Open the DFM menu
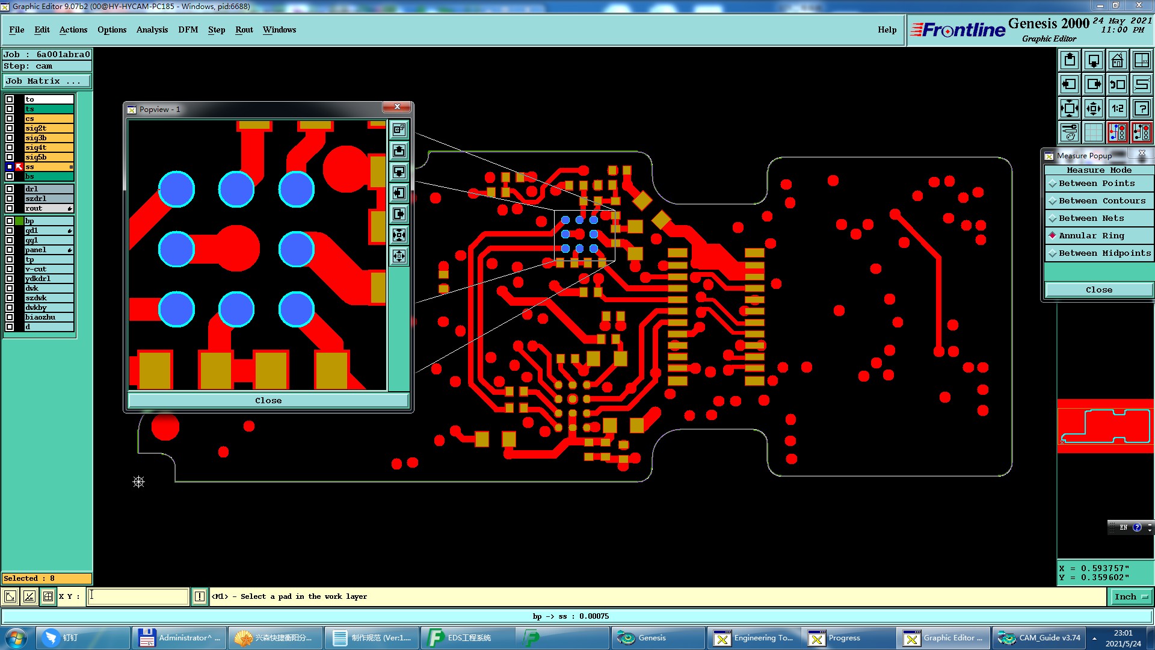The image size is (1155, 650). 188,29
